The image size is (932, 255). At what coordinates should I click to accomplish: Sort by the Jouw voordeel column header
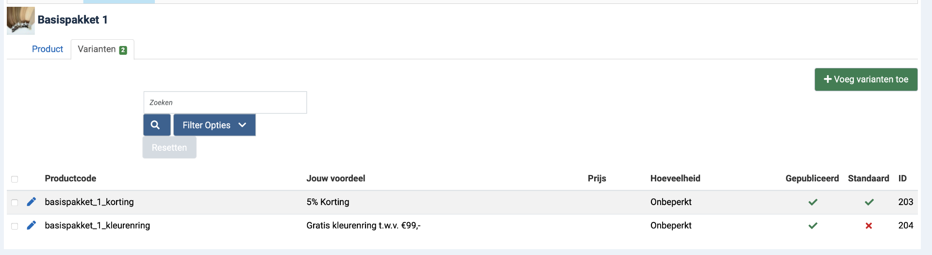(x=335, y=178)
